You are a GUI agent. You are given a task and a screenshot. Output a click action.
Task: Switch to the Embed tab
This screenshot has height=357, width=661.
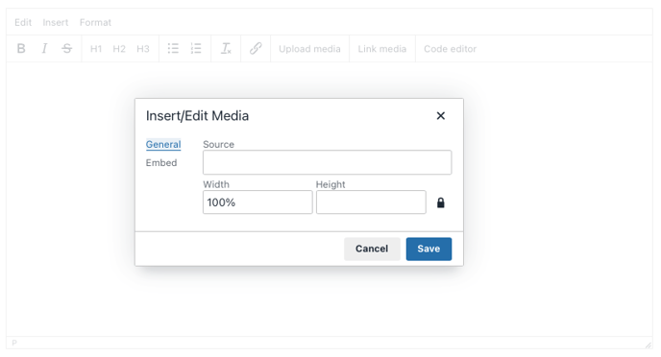click(x=161, y=163)
